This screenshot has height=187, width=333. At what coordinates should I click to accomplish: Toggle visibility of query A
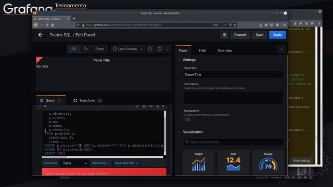pyautogui.click(x=151, y=106)
